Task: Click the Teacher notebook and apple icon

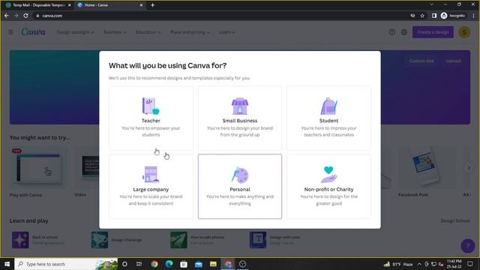Action: coord(151,106)
